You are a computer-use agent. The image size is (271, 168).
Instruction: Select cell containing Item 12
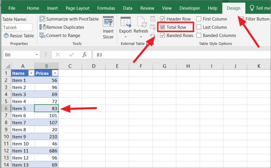pyautogui.click(x=23, y=158)
